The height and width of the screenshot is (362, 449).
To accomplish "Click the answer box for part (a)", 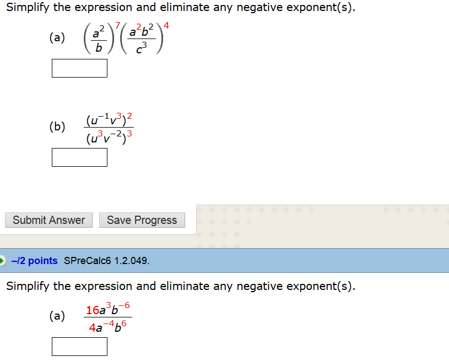I will pos(79,68).
